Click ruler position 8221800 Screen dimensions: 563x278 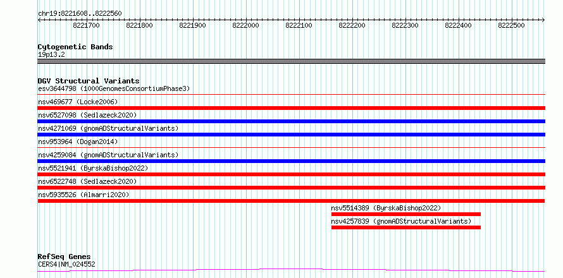point(140,25)
